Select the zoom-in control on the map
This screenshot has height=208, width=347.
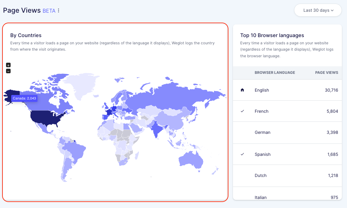tap(8, 65)
